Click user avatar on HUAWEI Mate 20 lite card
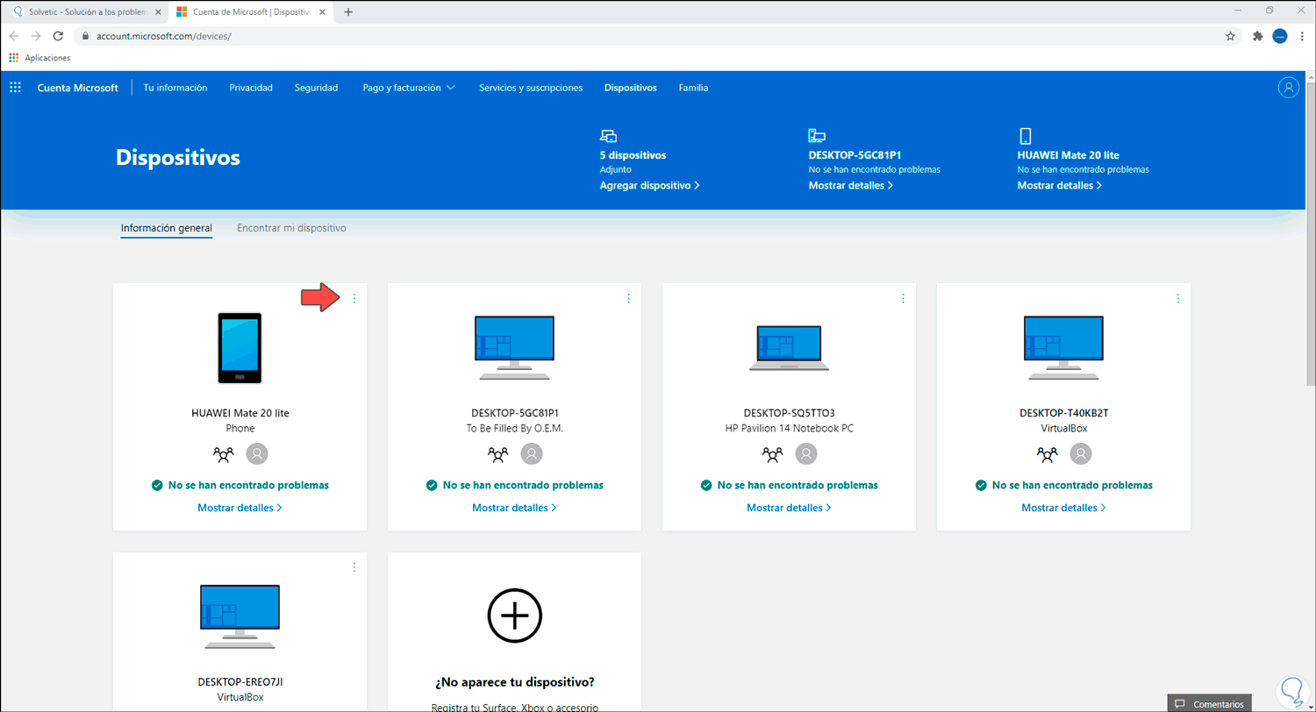Screen dimensions: 1316x712 tap(257, 454)
